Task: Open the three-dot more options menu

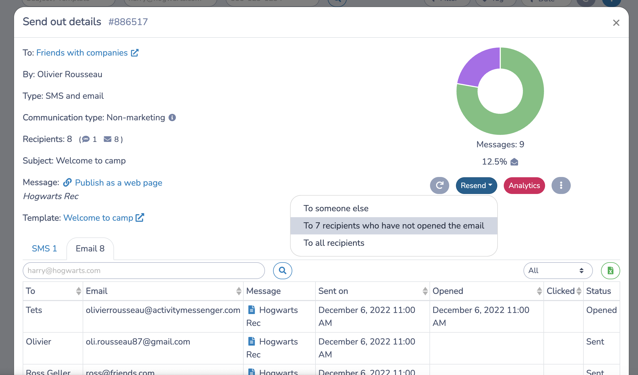Action: point(561,185)
